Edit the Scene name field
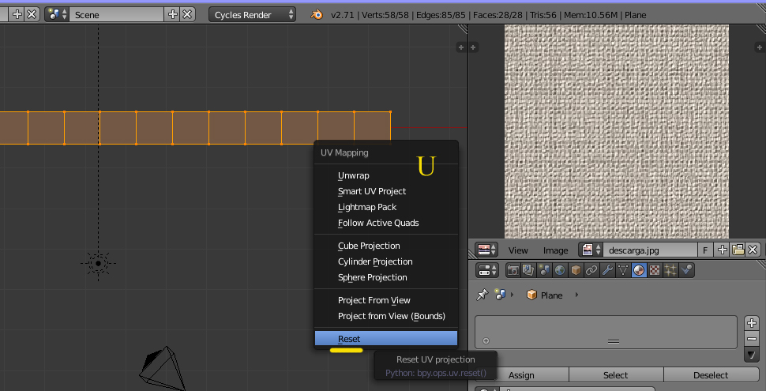 tap(116, 15)
